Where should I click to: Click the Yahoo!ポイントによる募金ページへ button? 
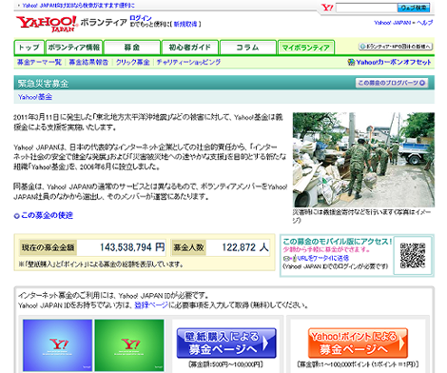358,344
